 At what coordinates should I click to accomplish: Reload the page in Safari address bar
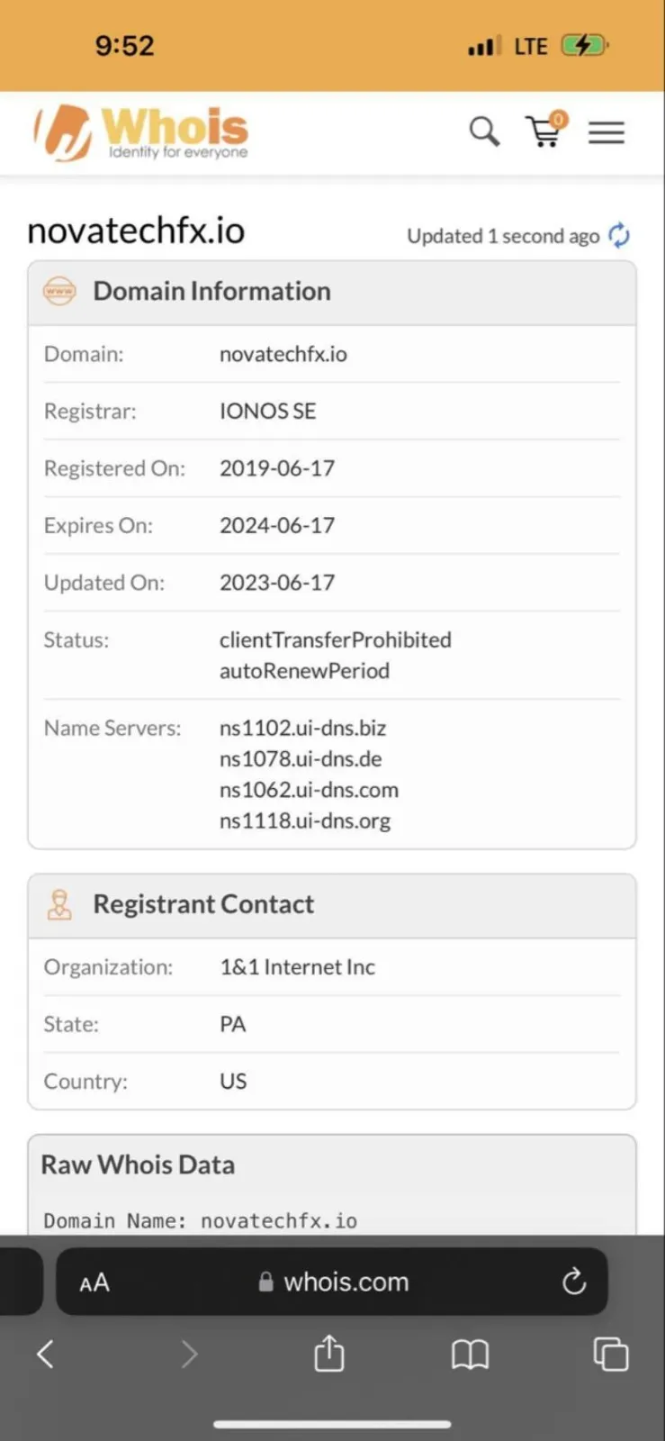(x=573, y=1281)
